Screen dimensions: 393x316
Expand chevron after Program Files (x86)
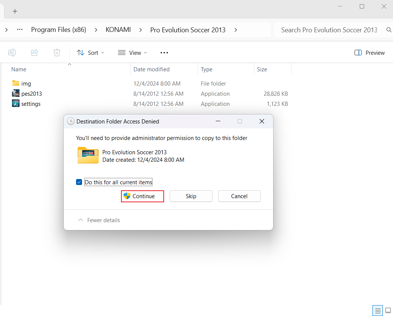(96, 30)
